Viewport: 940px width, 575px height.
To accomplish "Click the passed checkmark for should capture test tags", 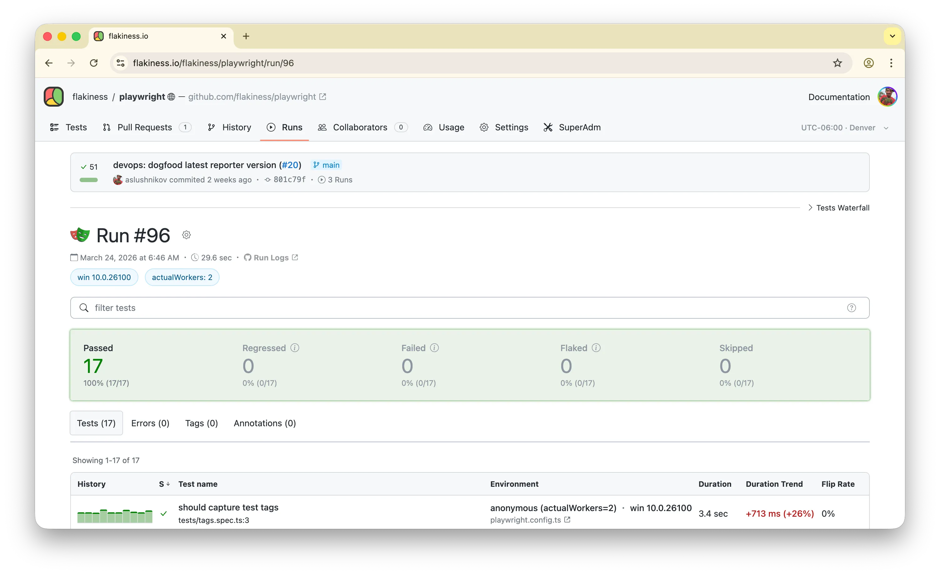I will (164, 514).
